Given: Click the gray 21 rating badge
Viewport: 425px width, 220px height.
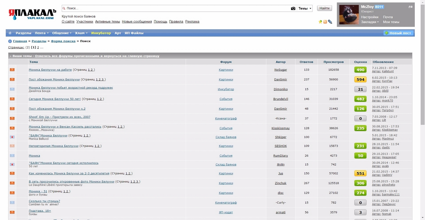Looking at the screenshot, I should (360, 89).
